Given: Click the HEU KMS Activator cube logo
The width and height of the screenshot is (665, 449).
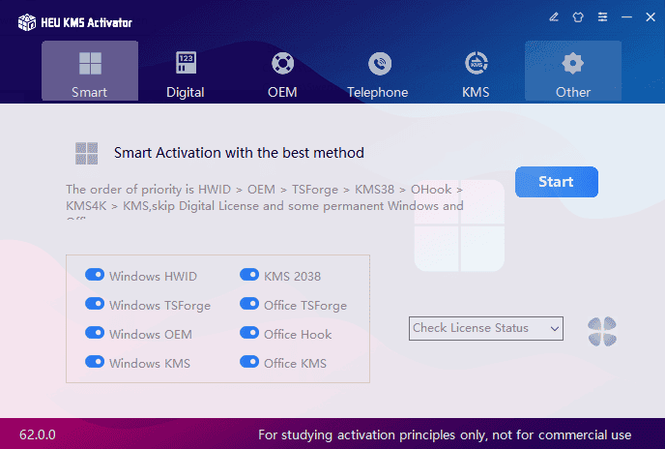Looking at the screenshot, I should (27, 22).
